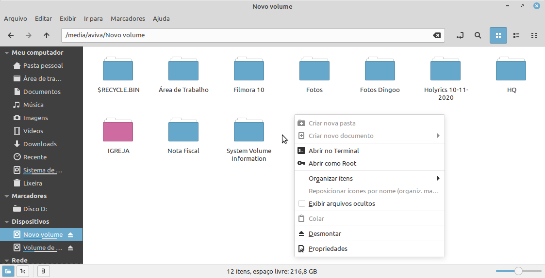The height and width of the screenshot is (278, 545).
Task: Choose Desmontar from context menu
Action: point(369,233)
